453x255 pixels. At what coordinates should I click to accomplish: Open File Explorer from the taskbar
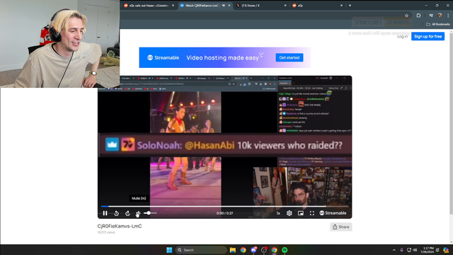click(233, 250)
